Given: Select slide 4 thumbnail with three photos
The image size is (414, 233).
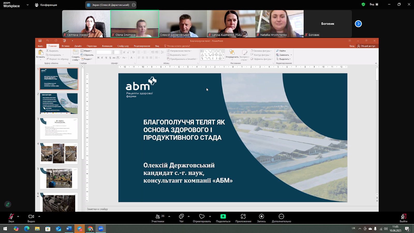Looking at the screenshot, I should [x=59, y=154].
